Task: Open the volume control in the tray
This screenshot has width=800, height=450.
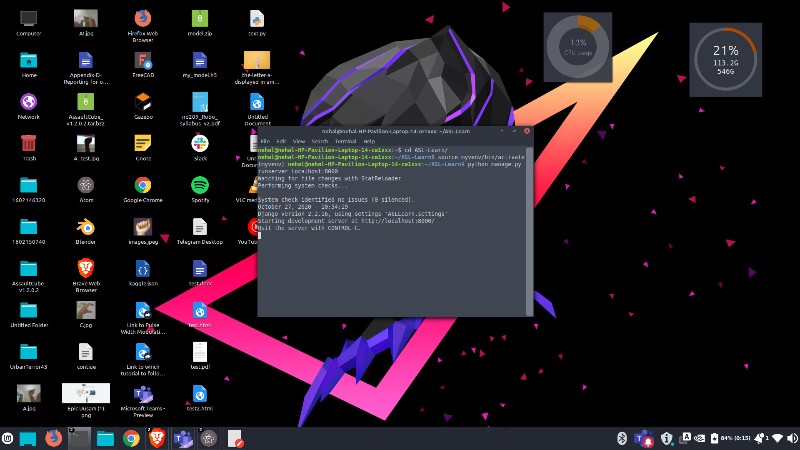Action: click(792, 438)
